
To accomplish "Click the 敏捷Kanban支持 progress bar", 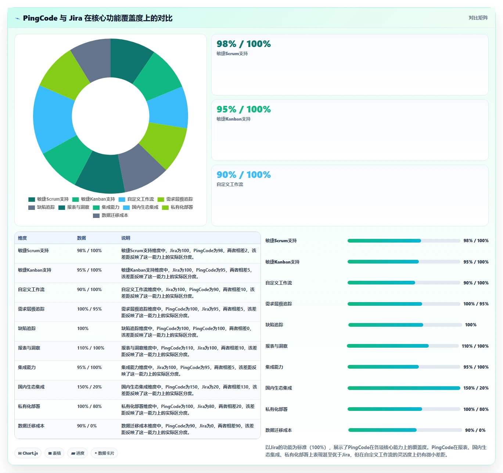I will [404, 262].
